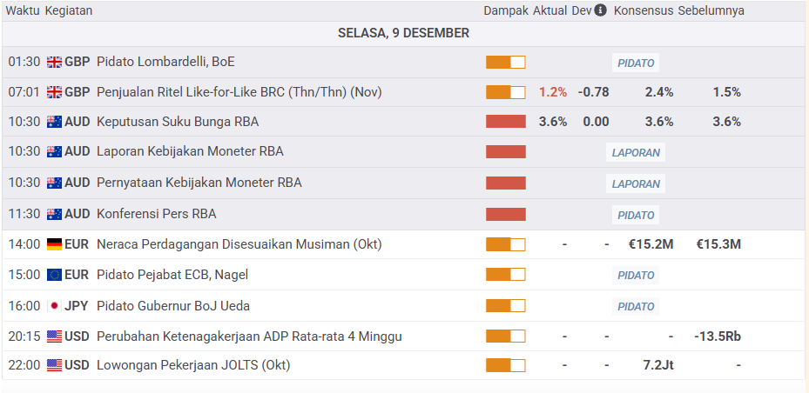Image resolution: width=809 pixels, height=393 pixels.
Task: Click PIDATO badge for Konferensi Pers RBA
Action: pyautogui.click(x=636, y=215)
